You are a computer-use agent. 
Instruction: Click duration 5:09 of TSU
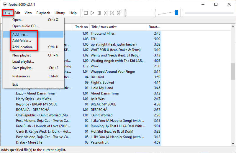tap(157, 39)
